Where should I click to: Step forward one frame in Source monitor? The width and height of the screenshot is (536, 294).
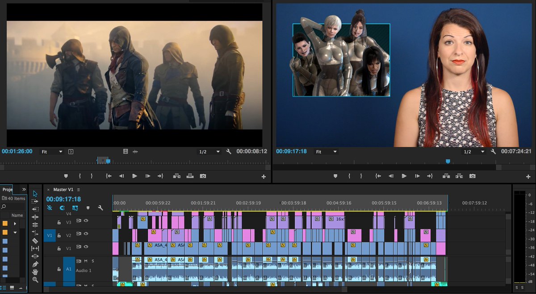click(x=148, y=176)
